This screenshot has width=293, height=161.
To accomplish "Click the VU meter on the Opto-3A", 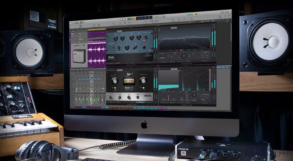I will click(129, 81).
